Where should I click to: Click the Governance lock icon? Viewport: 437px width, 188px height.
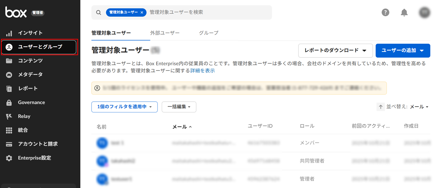[x=9, y=103]
